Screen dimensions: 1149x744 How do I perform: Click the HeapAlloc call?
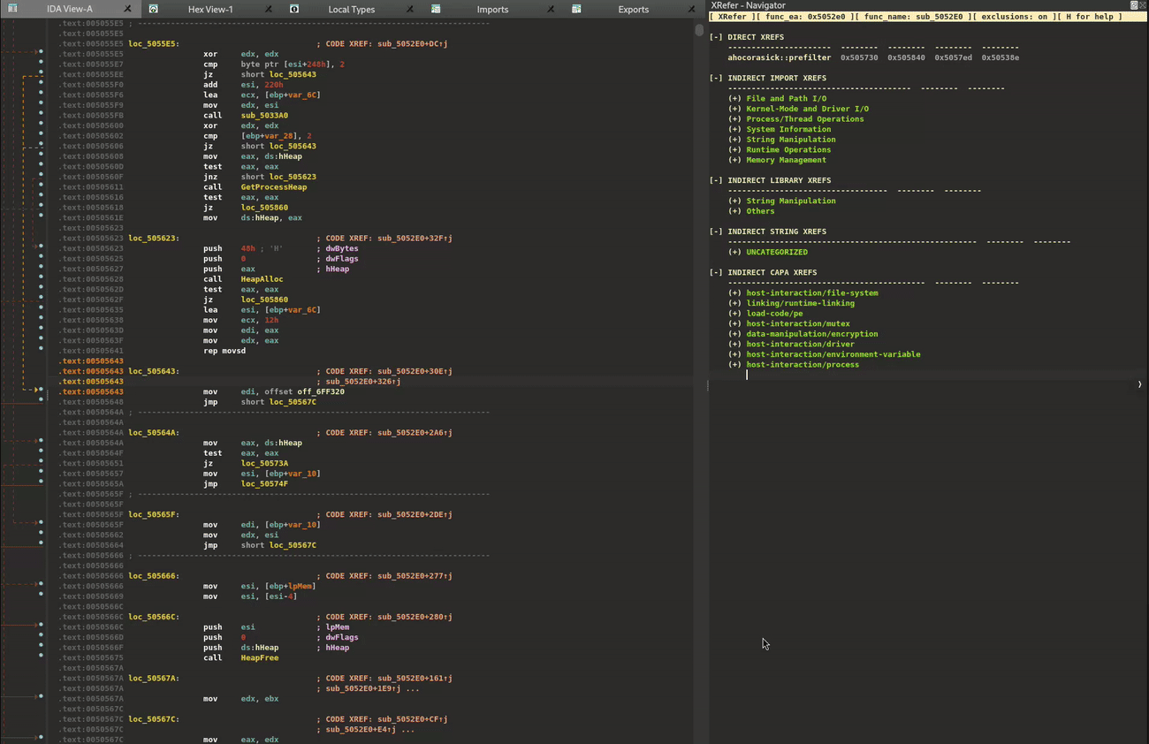pos(263,279)
